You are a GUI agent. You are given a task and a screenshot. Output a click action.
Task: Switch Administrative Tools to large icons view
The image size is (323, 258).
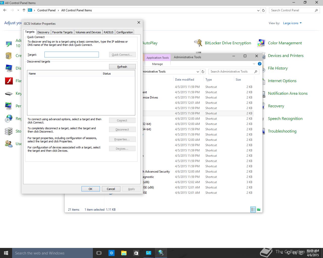pos(258,209)
